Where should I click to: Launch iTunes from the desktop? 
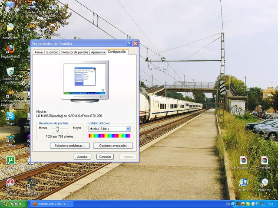pyautogui.click(x=243, y=182)
